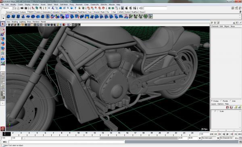Pick the Paint Selection tool in toolbox
Viewport: 242px width, 147px height.
tap(3, 34)
